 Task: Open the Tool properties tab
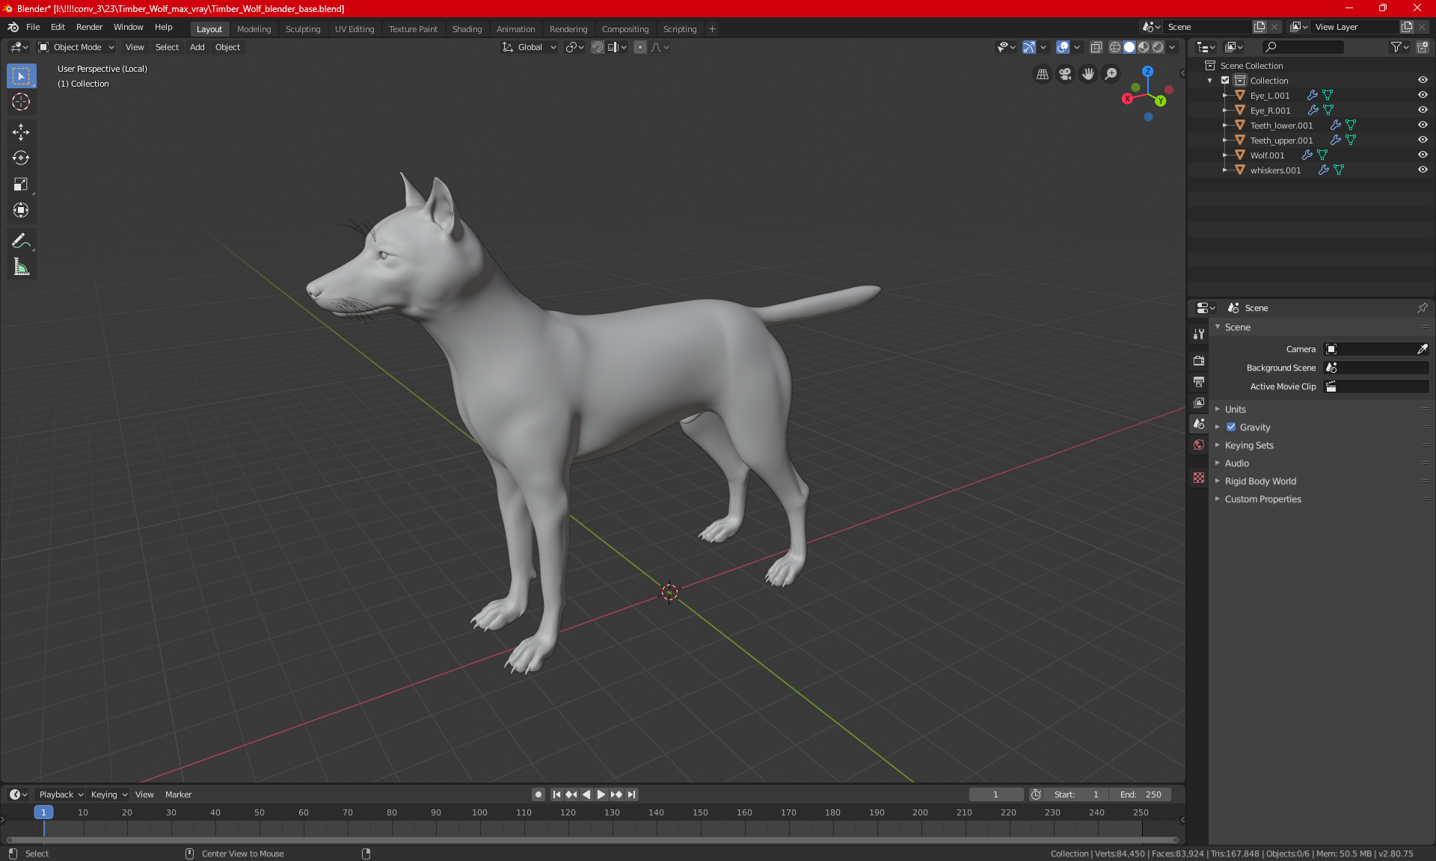pos(1199,334)
